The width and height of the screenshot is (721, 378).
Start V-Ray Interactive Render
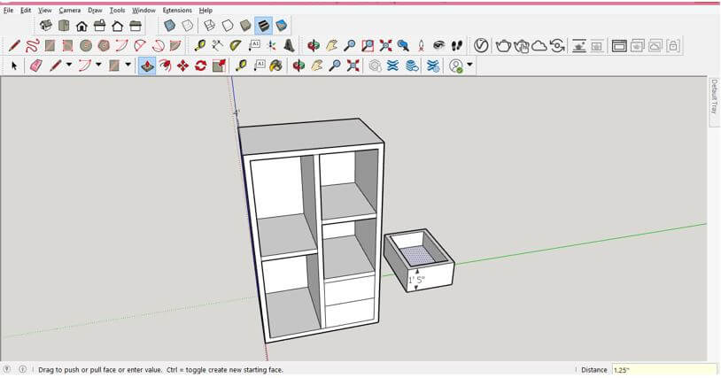[522, 45]
